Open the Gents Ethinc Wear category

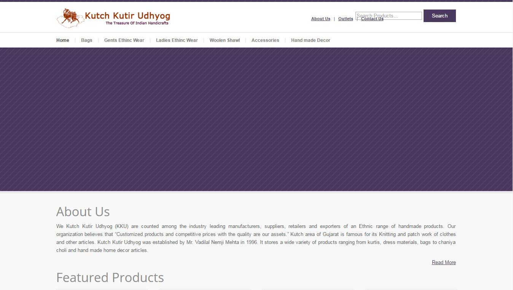[124, 40]
